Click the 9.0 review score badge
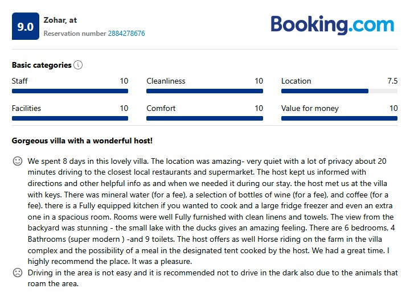Viewport: 410px width, 293px height. [26, 26]
